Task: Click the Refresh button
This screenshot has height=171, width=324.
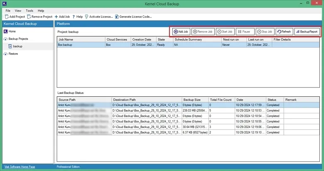Action: [x=284, y=32]
